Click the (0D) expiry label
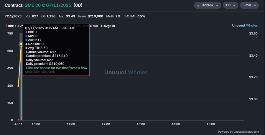The width and height of the screenshot is (265, 135). coord(78,5)
